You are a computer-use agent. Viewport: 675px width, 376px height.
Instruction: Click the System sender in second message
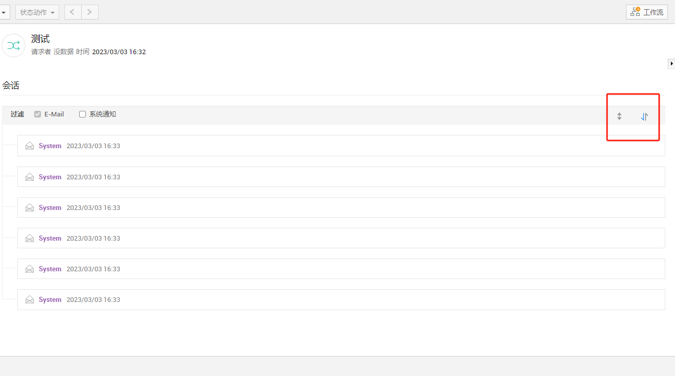pyautogui.click(x=50, y=177)
